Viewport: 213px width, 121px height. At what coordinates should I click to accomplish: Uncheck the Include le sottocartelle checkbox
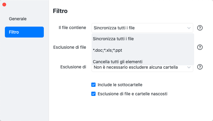93,85
